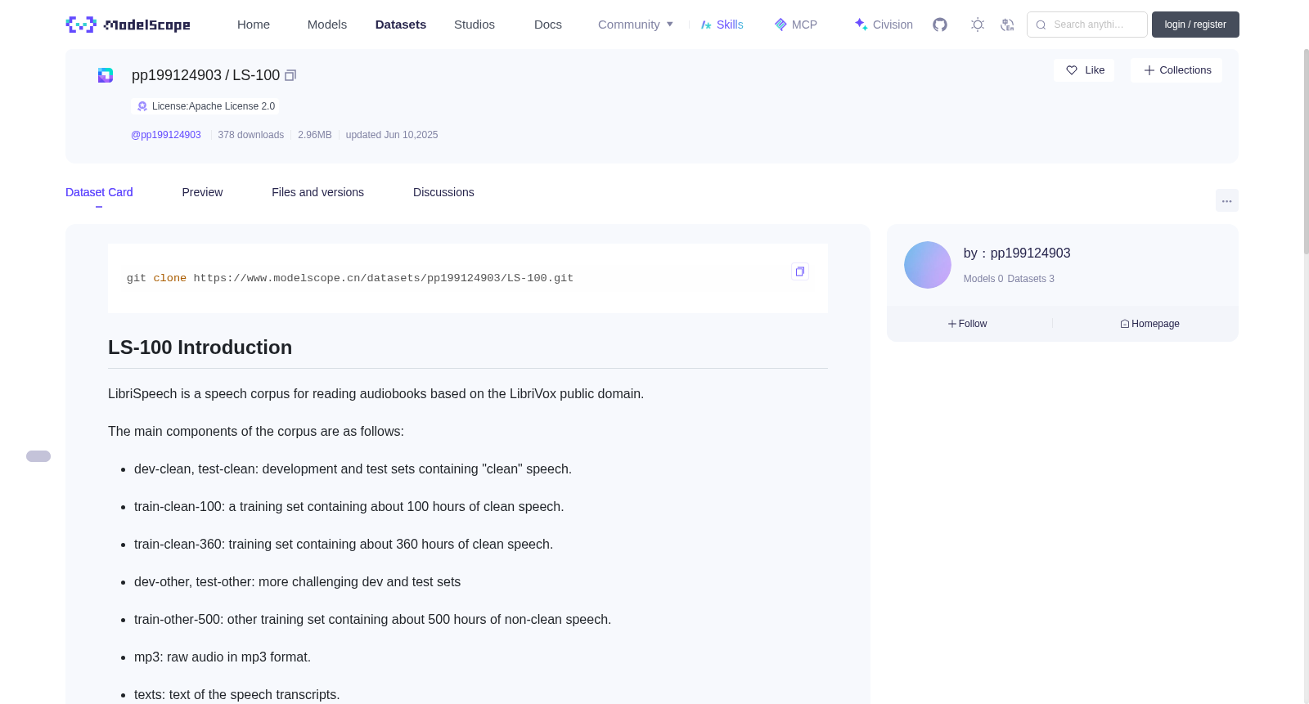Viewport: 1309px width, 704px height.
Task: Open the @pp199124903 profile link
Action: click(x=166, y=135)
